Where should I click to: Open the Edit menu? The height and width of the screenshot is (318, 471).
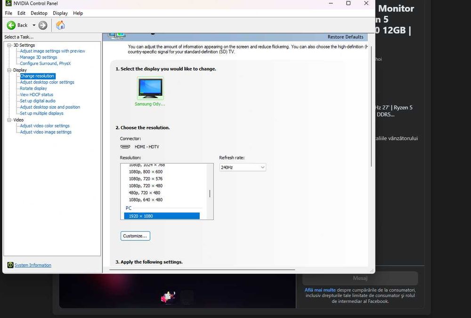click(21, 13)
